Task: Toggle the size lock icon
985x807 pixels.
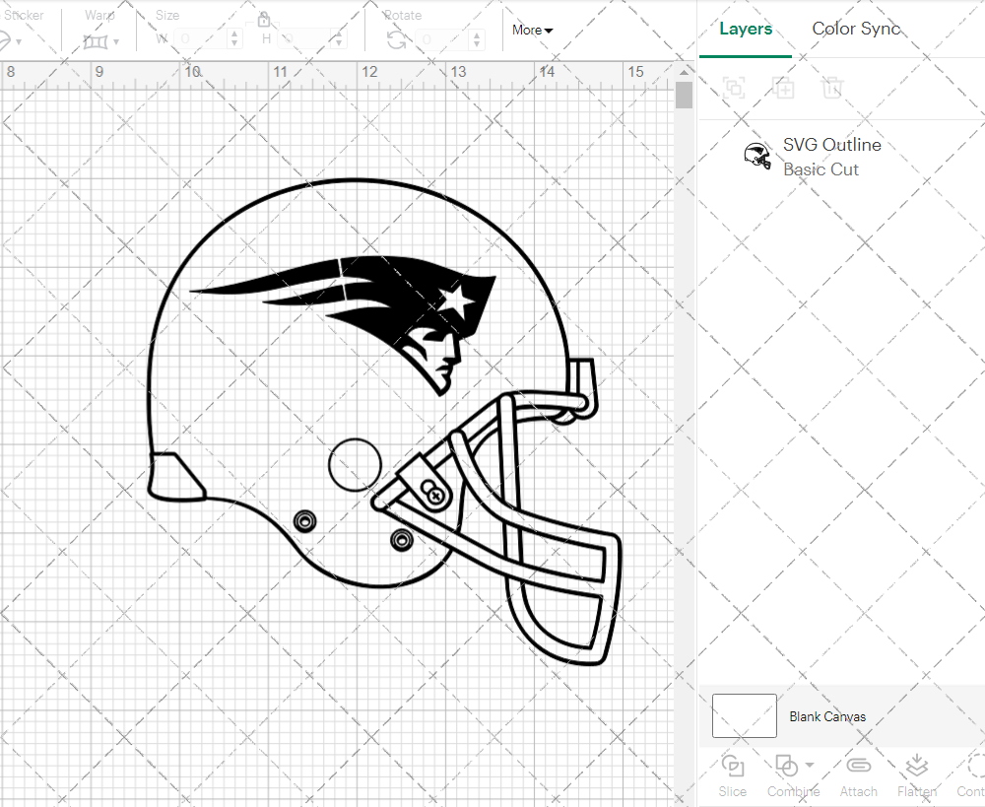Action: point(264,19)
